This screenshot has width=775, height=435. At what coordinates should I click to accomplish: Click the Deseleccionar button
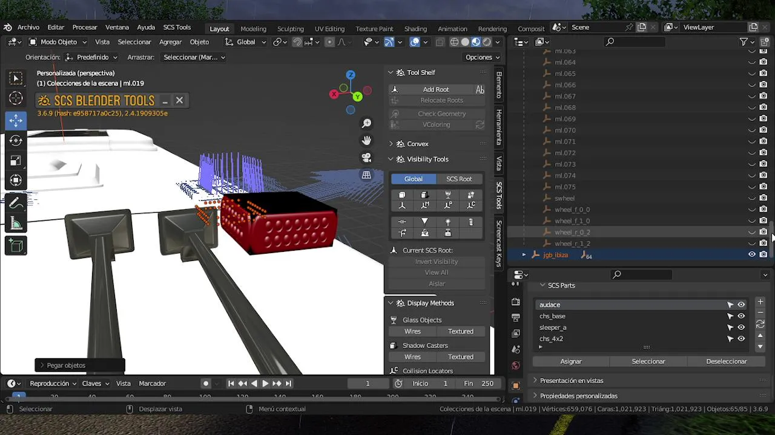727,361
